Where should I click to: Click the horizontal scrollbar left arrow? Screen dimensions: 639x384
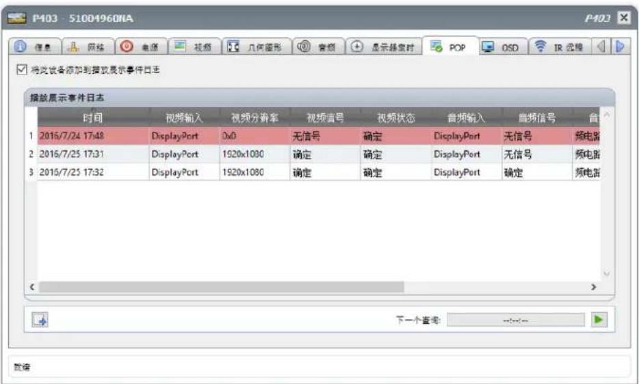tap(31, 287)
